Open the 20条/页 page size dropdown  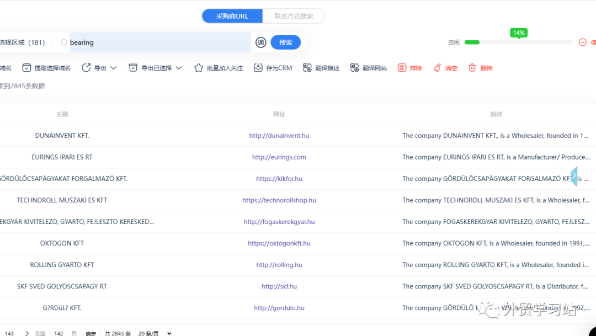[154, 333]
